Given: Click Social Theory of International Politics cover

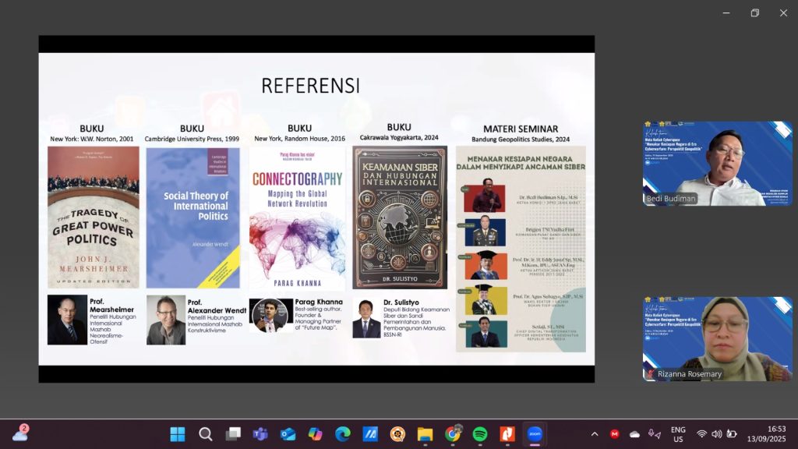Looking at the screenshot, I should (193, 218).
